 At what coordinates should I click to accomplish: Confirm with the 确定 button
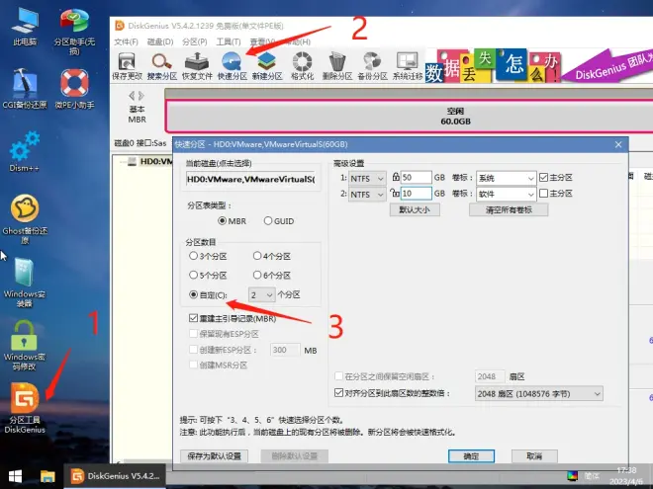point(471,456)
